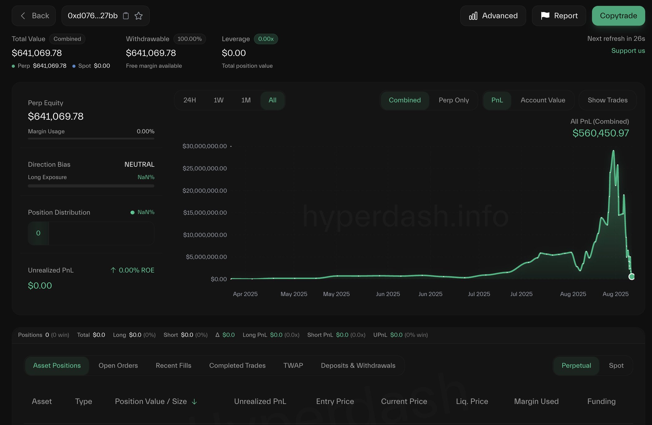Click the end-of-chart data point marker
The width and height of the screenshot is (652, 425).
(x=632, y=277)
